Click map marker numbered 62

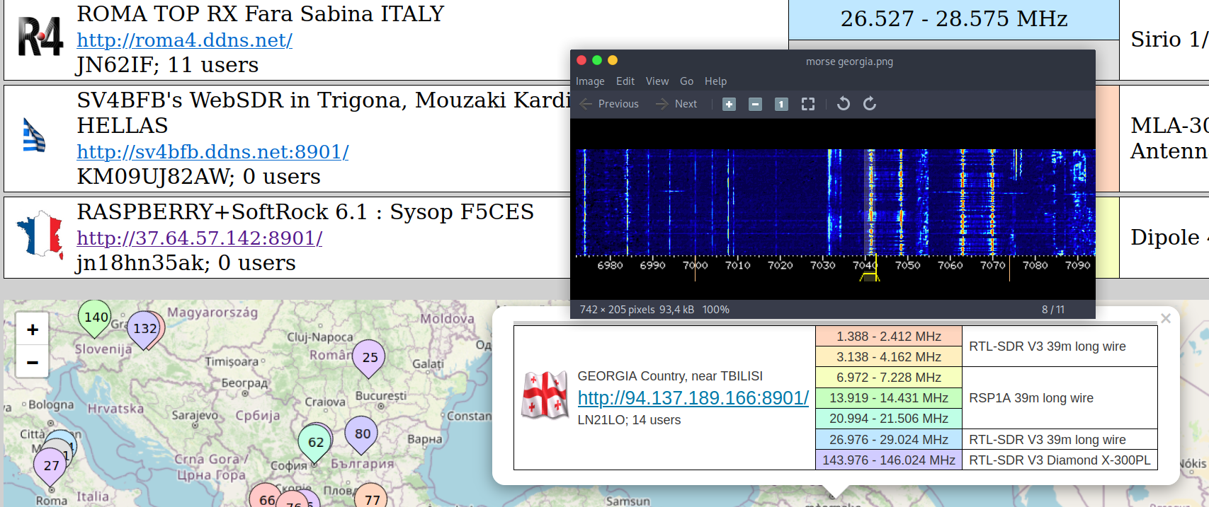(316, 443)
